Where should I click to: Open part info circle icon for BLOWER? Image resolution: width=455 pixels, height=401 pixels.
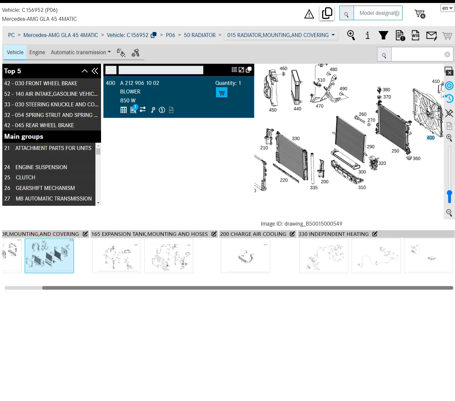pos(162,110)
